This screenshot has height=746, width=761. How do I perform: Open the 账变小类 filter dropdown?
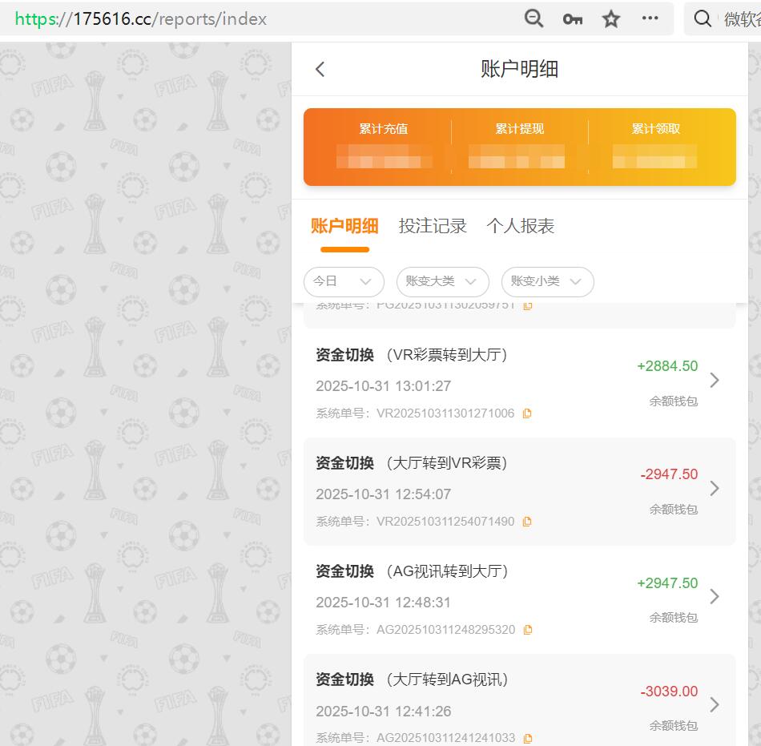[x=547, y=282]
